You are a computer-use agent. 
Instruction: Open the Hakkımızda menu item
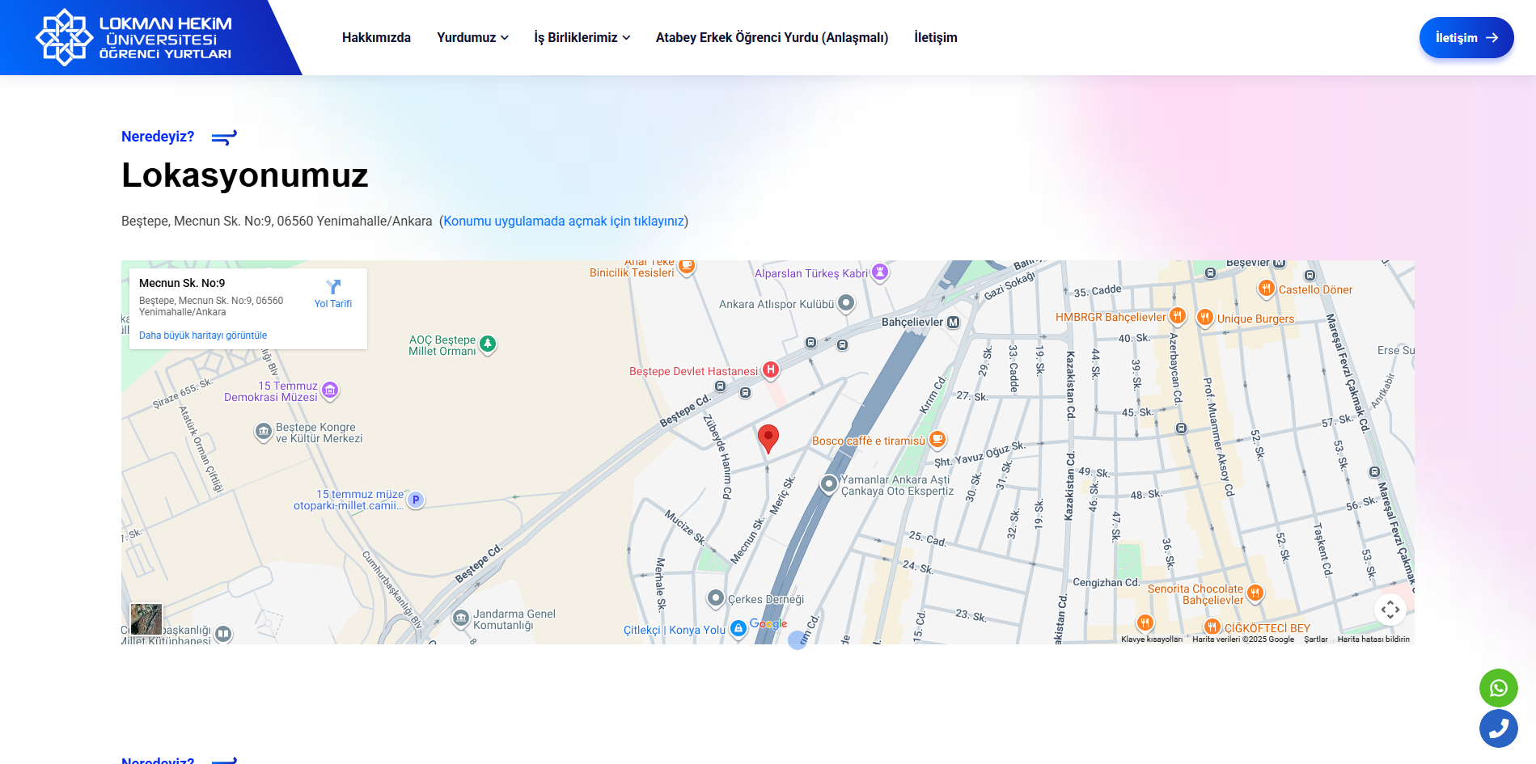pos(376,38)
